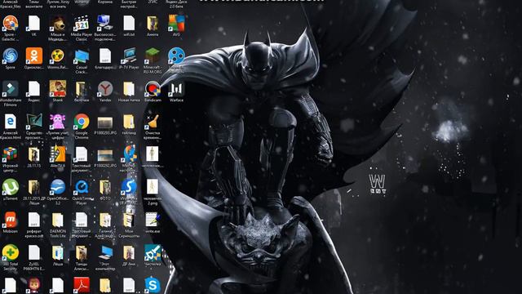The height and width of the screenshot is (294, 522).
Task: Launch Minecraft RU-M.ORG shortcut
Action: pyautogui.click(x=153, y=56)
